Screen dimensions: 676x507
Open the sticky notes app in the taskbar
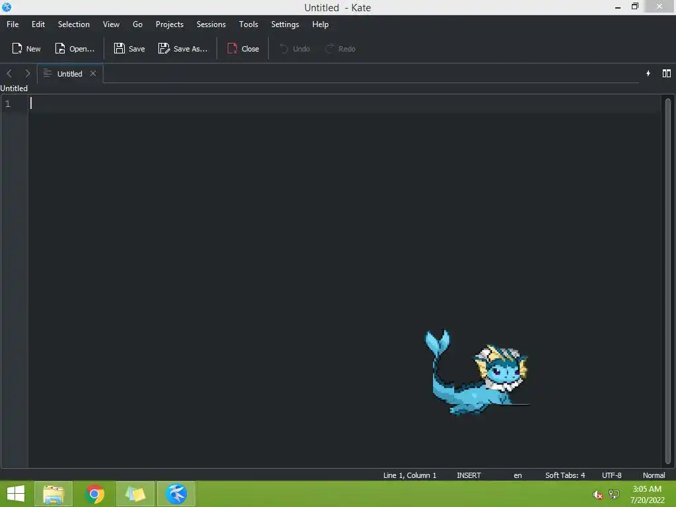click(135, 494)
